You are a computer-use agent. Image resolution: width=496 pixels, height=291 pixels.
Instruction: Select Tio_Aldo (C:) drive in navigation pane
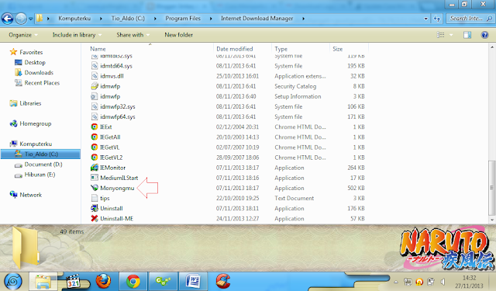click(40, 154)
